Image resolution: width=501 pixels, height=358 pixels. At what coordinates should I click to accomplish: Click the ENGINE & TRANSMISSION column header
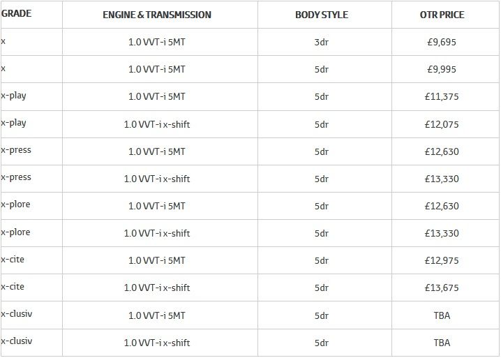pyautogui.click(x=157, y=15)
